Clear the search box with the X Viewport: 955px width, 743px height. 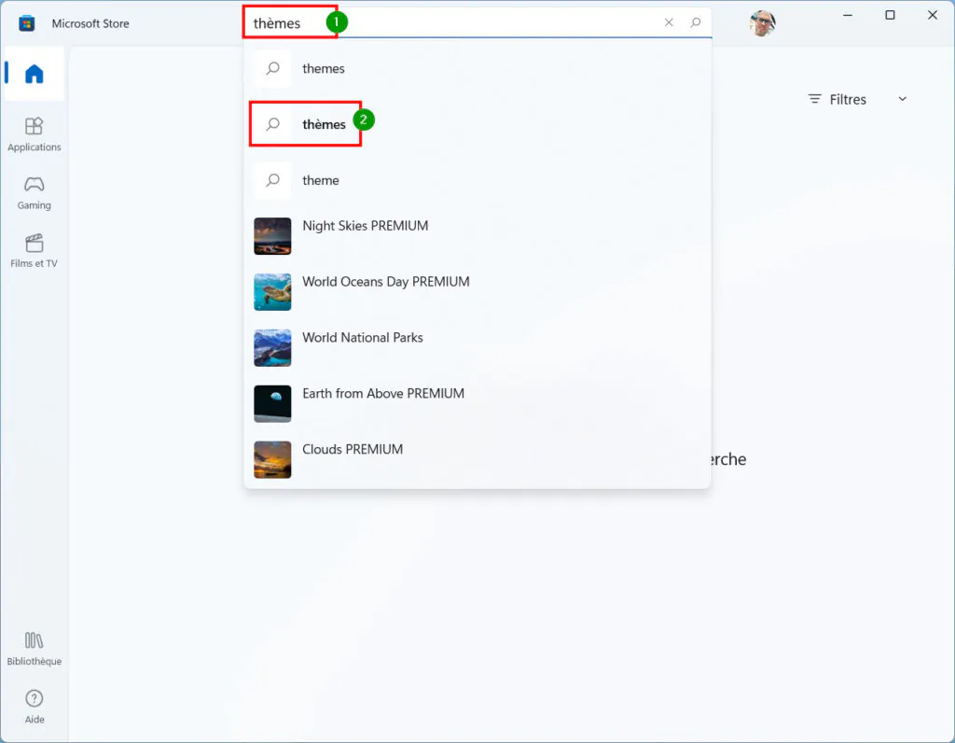pyautogui.click(x=669, y=22)
